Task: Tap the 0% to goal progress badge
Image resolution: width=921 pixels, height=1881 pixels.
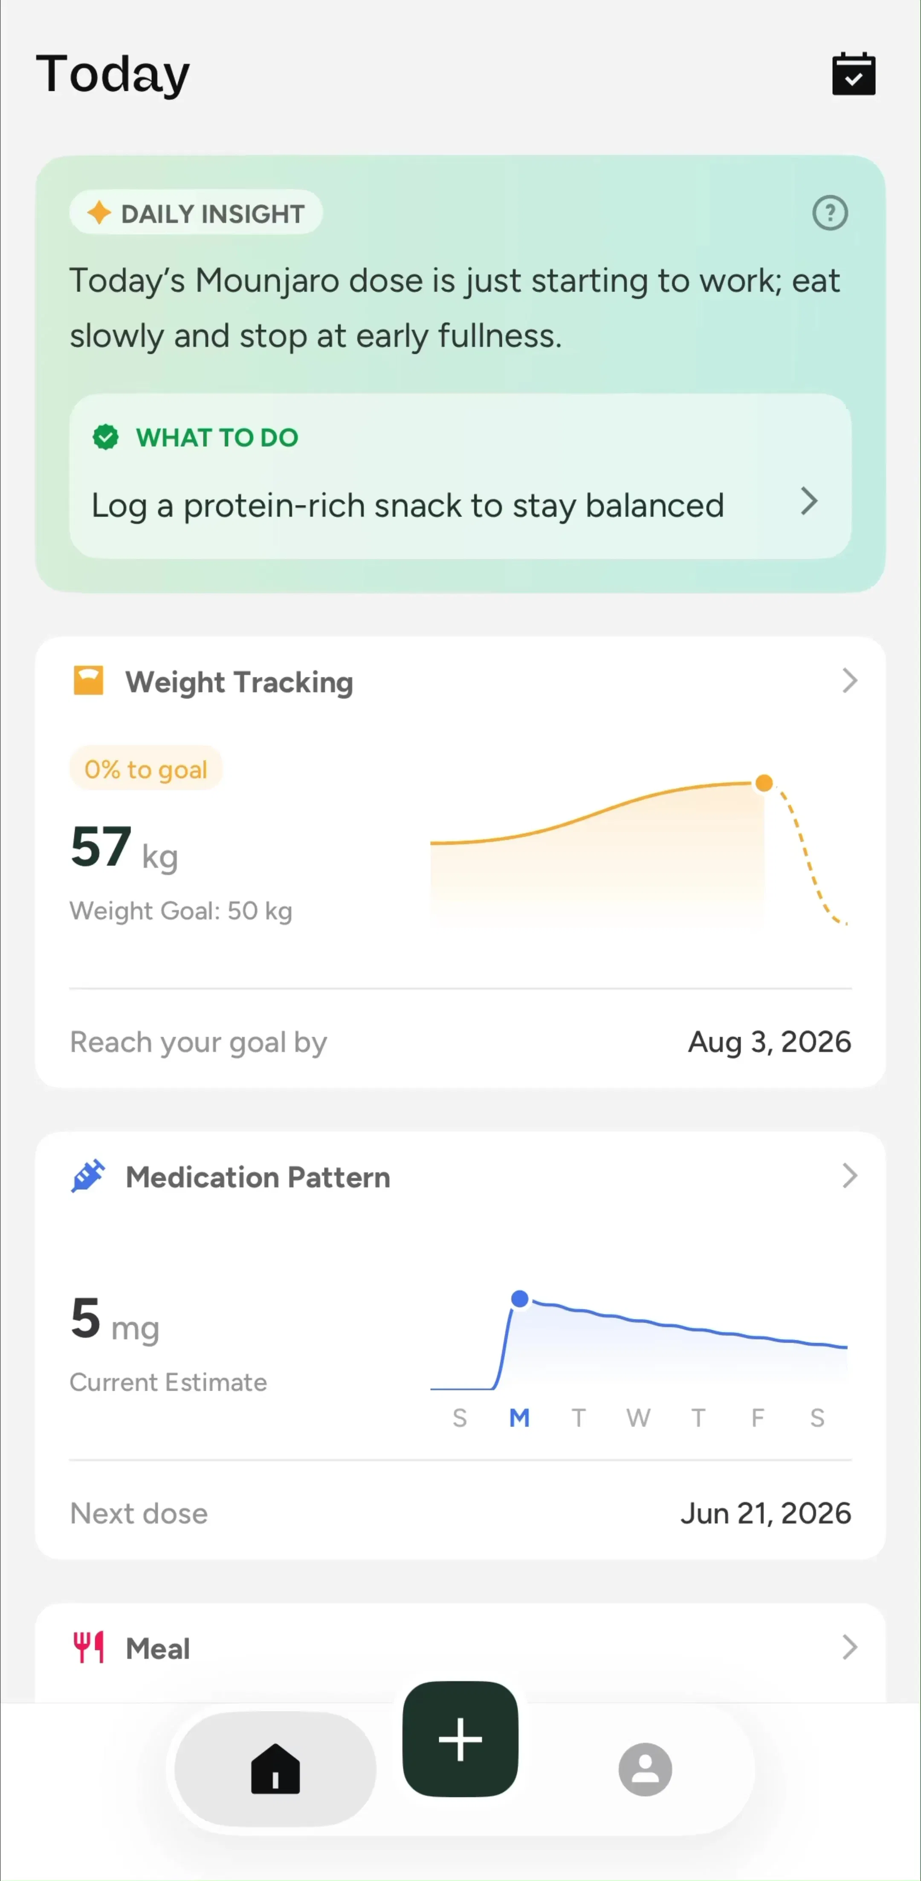Action: coord(145,769)
